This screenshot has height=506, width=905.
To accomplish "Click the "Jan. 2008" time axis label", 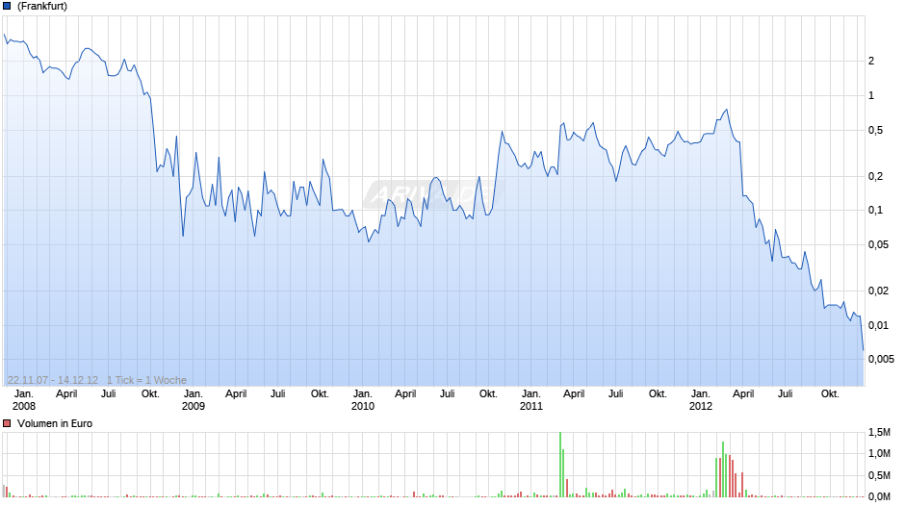I will coord(24,400).
